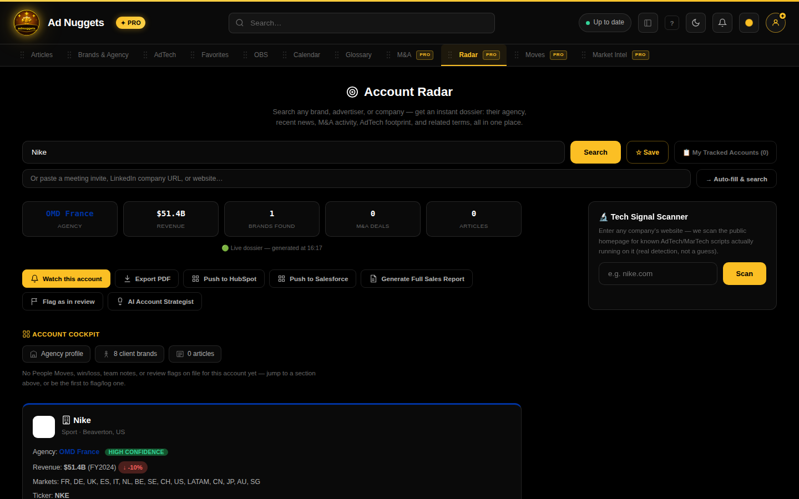799x499 pixels.
Task: Click the $51.4B revenue stat card
Action: tap(171, 219)
